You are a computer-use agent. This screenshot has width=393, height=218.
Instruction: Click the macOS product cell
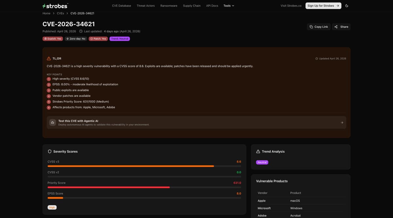[x=295, y=201]
